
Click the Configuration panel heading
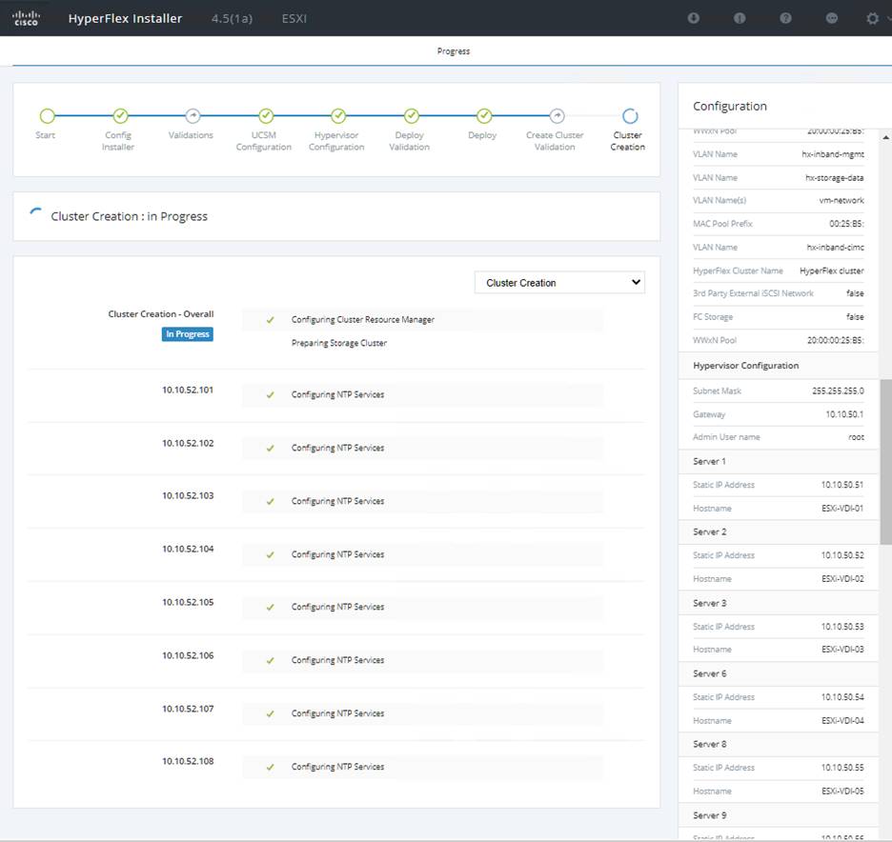point(730,107)
